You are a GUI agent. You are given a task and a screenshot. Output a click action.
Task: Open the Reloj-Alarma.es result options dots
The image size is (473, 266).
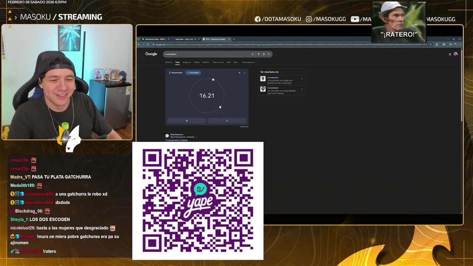[x=197, y=137]
